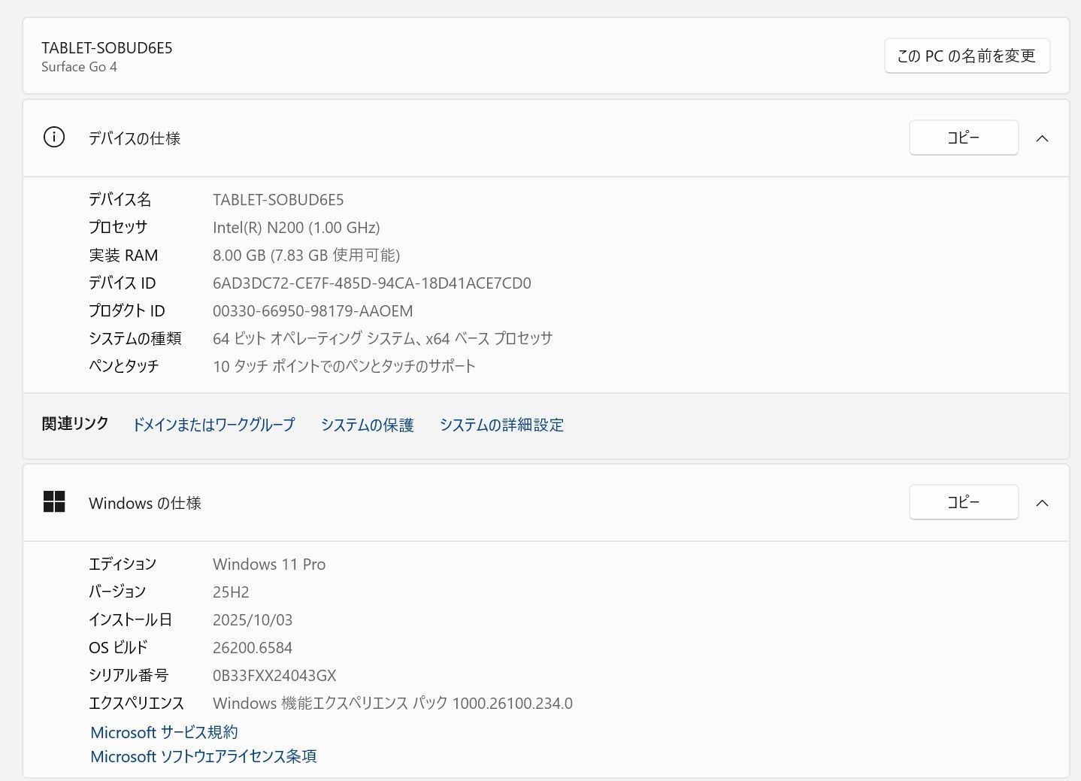The height and width of the screenshot is (781, 1081).
Task: Copy the デバイスの仕様 details
Action: pyautogui.click(x=963, y=138)
